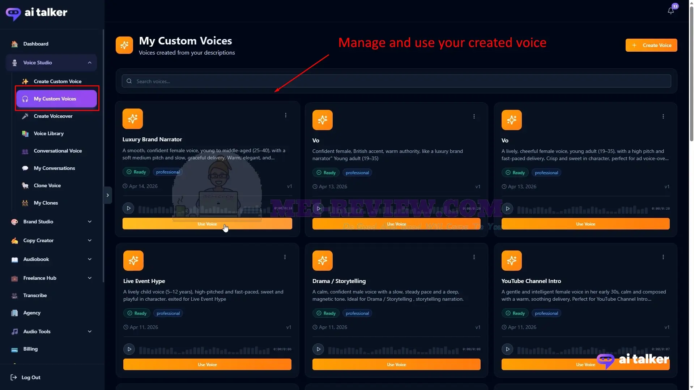The width and height of the screenshot is (694, 390).
Task: Use the Drama / Storytelling voice
Action: [x=396, y=364]
